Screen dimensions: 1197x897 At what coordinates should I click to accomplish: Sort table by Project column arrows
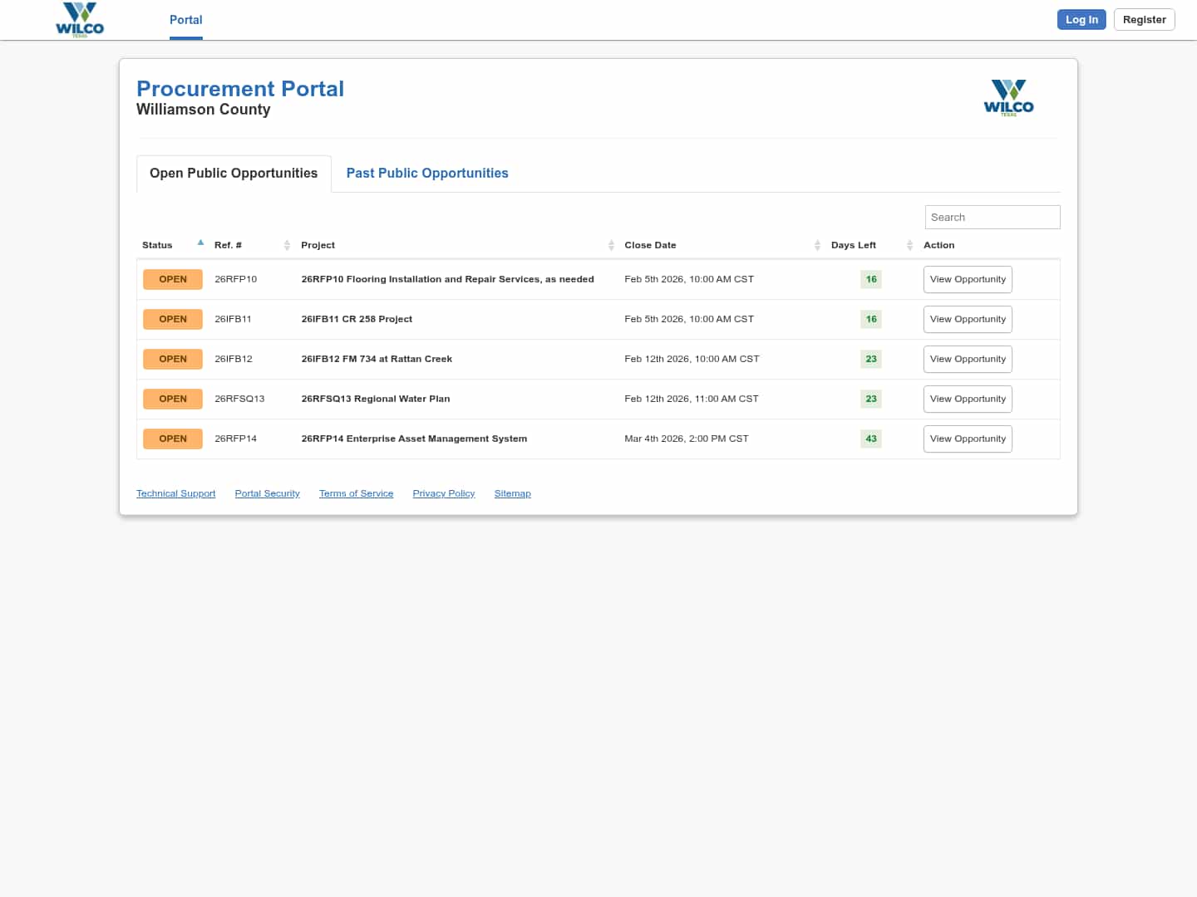pos(611,245)
